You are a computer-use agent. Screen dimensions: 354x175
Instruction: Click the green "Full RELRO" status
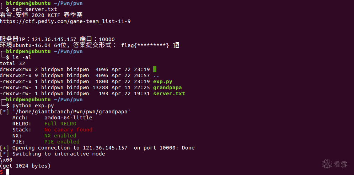coord(60,124)
